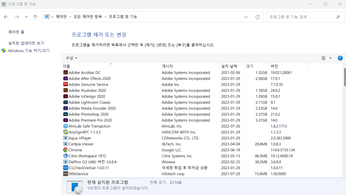Click the AnySign4PC icon
346x195 pixels.
pyautogui.click(x=66, y=132)
